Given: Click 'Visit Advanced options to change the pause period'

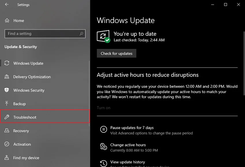Looking at the screenshot, I should (151, 133).
